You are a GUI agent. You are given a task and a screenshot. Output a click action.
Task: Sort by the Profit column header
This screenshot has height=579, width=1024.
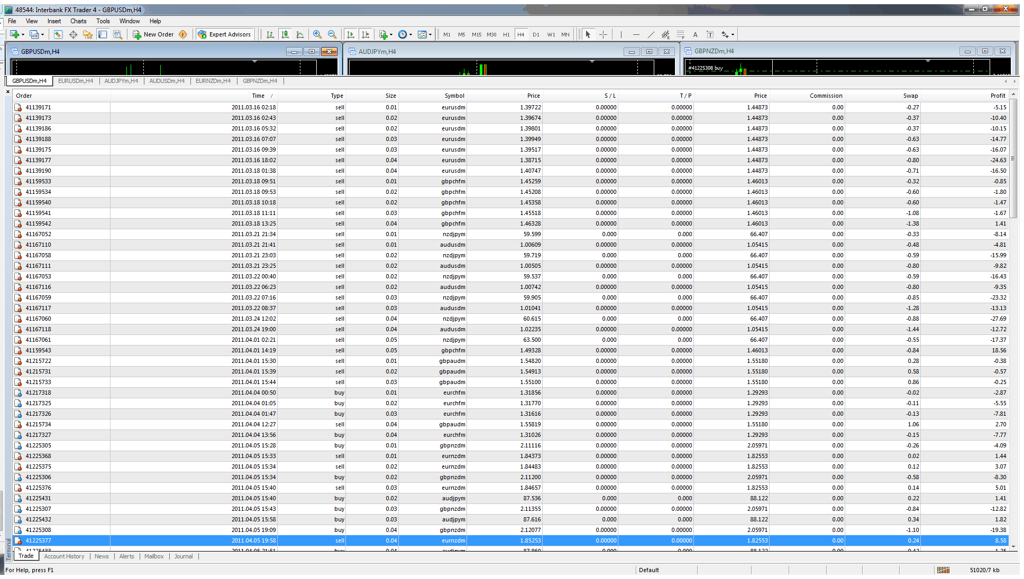click(x=965, y=96)
